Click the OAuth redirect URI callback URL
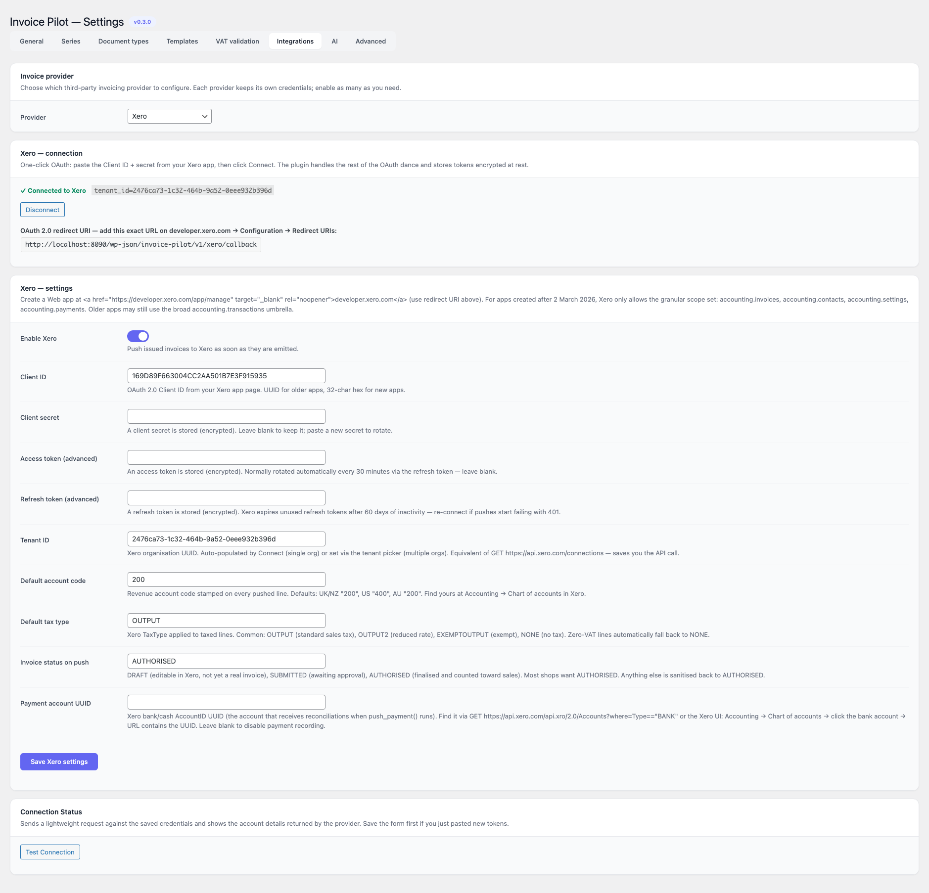This screenshot has height=893, width=929. coord(141,245)
